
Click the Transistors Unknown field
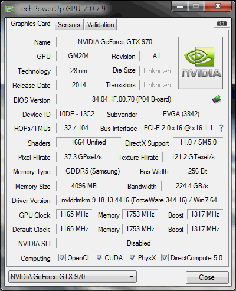pos(156,85)
